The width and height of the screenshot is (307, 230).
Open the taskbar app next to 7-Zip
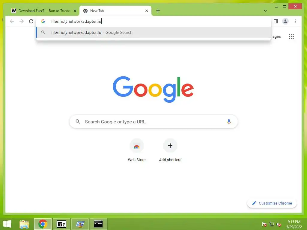pos(80,224)
